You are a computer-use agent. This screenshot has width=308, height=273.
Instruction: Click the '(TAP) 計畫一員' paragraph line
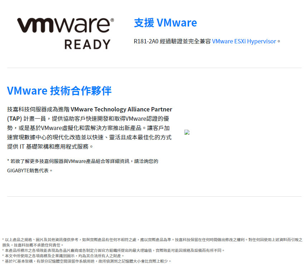(88, 119)
